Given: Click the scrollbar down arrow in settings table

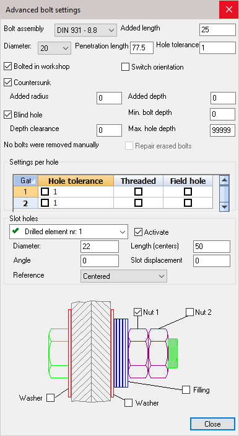Looking at the screenshot, I should [x=224, y=207].
